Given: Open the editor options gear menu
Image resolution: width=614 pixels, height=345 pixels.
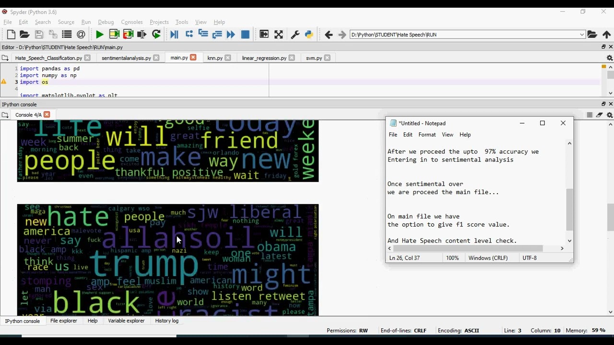Looking at the screenshot, I should pyautogui.click(x=610, y=58).
